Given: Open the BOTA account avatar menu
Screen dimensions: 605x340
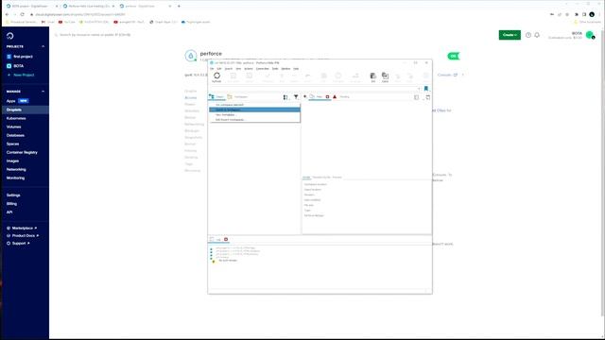Looking at the screenshot, I should tap(590, 35).
